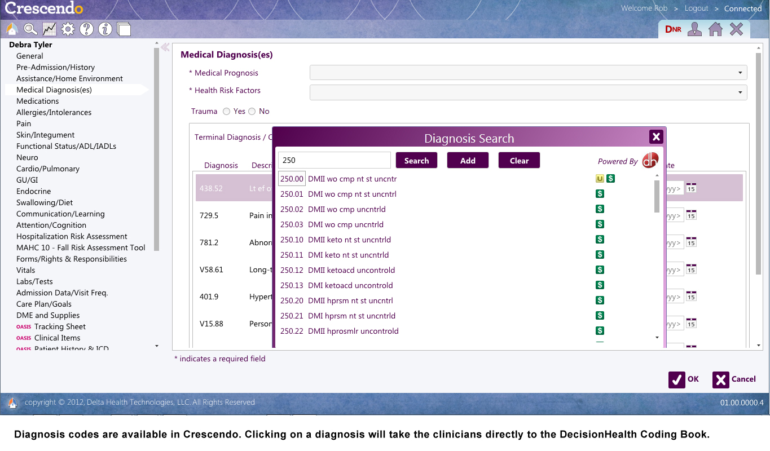Open MAHC 10 Fall Risk Assessment Tool
770x451 pixels.
point(81,247)
